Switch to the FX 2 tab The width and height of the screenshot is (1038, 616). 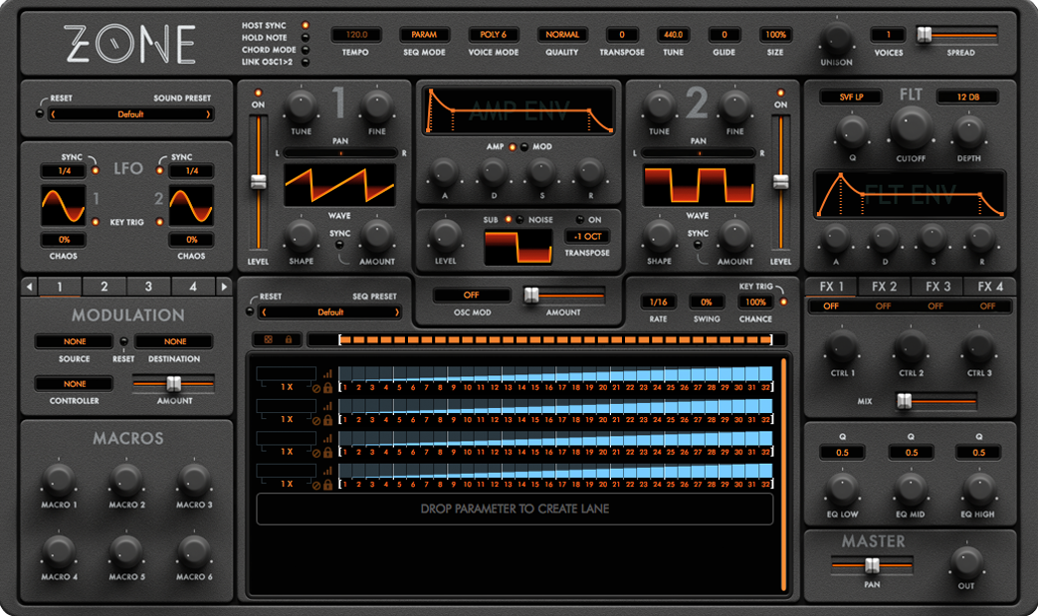(884, 287)
